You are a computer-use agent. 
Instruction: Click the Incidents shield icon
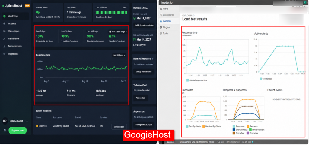click(x=4, y=23)
